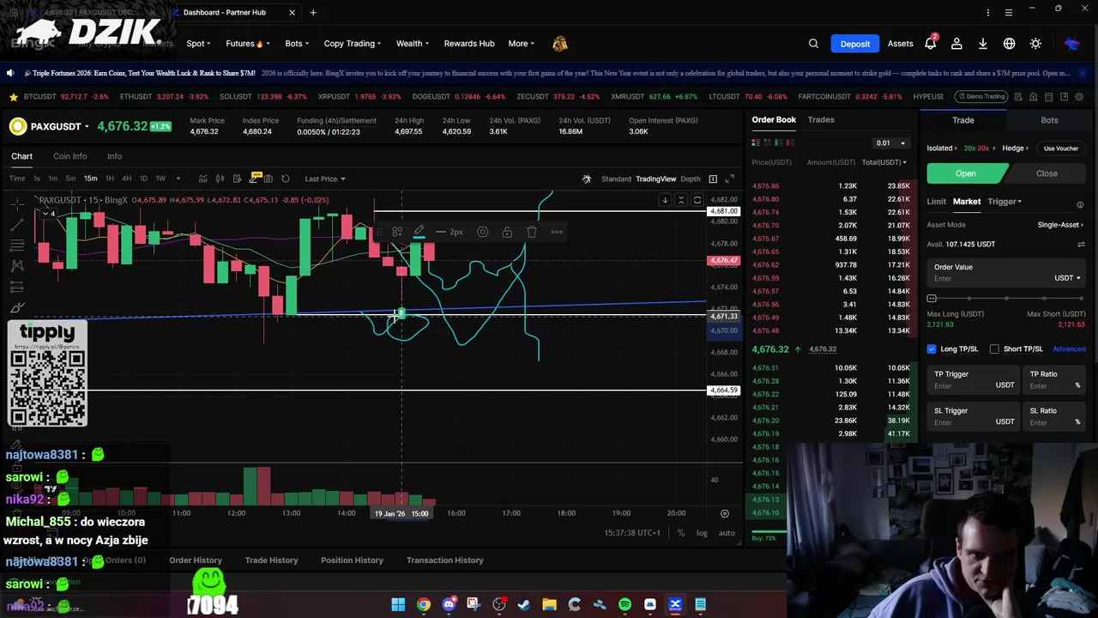Open the Last Price dropdown

pos(325,179)
